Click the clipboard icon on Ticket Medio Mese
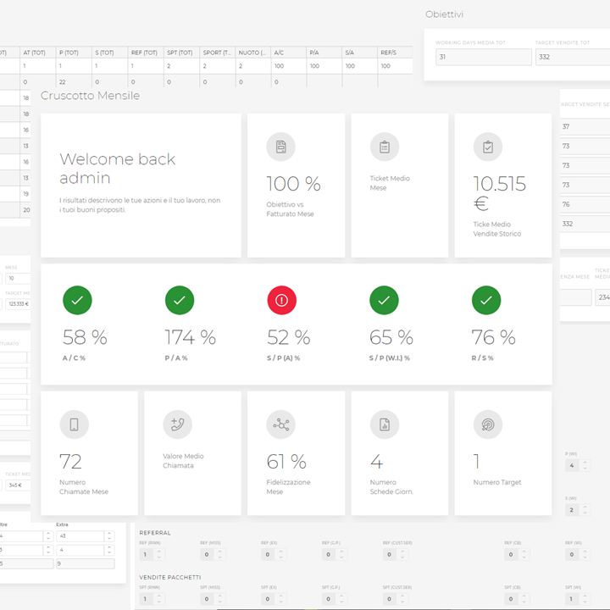The height and width of the screenshot is (610, 610). pos(385,147)
